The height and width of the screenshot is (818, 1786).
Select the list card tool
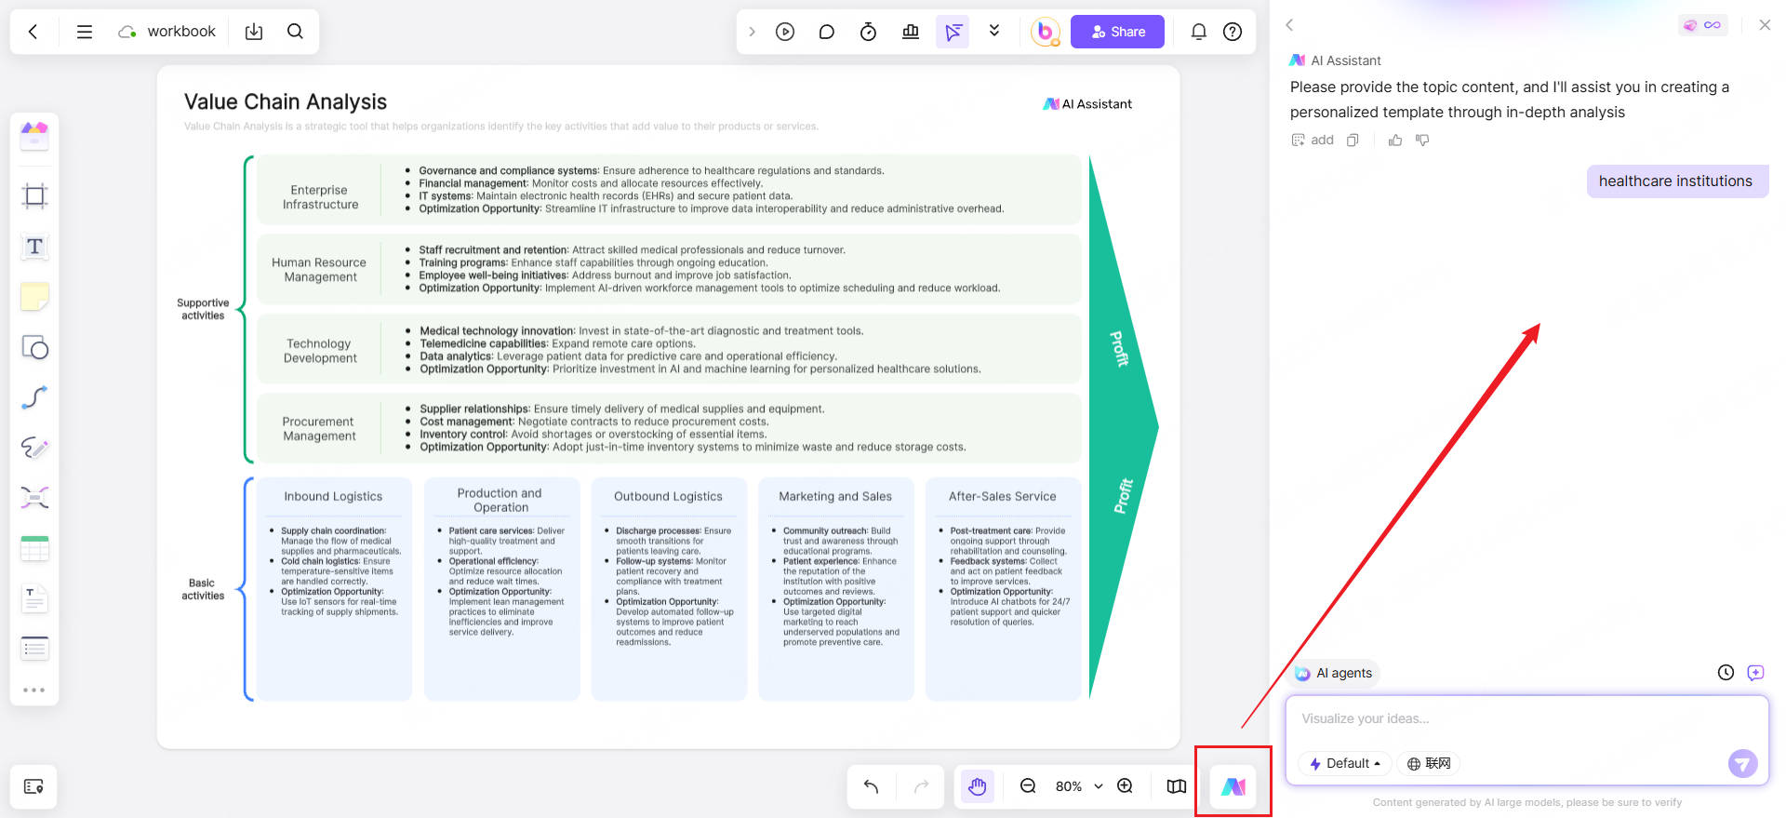[x=34, y=649]
